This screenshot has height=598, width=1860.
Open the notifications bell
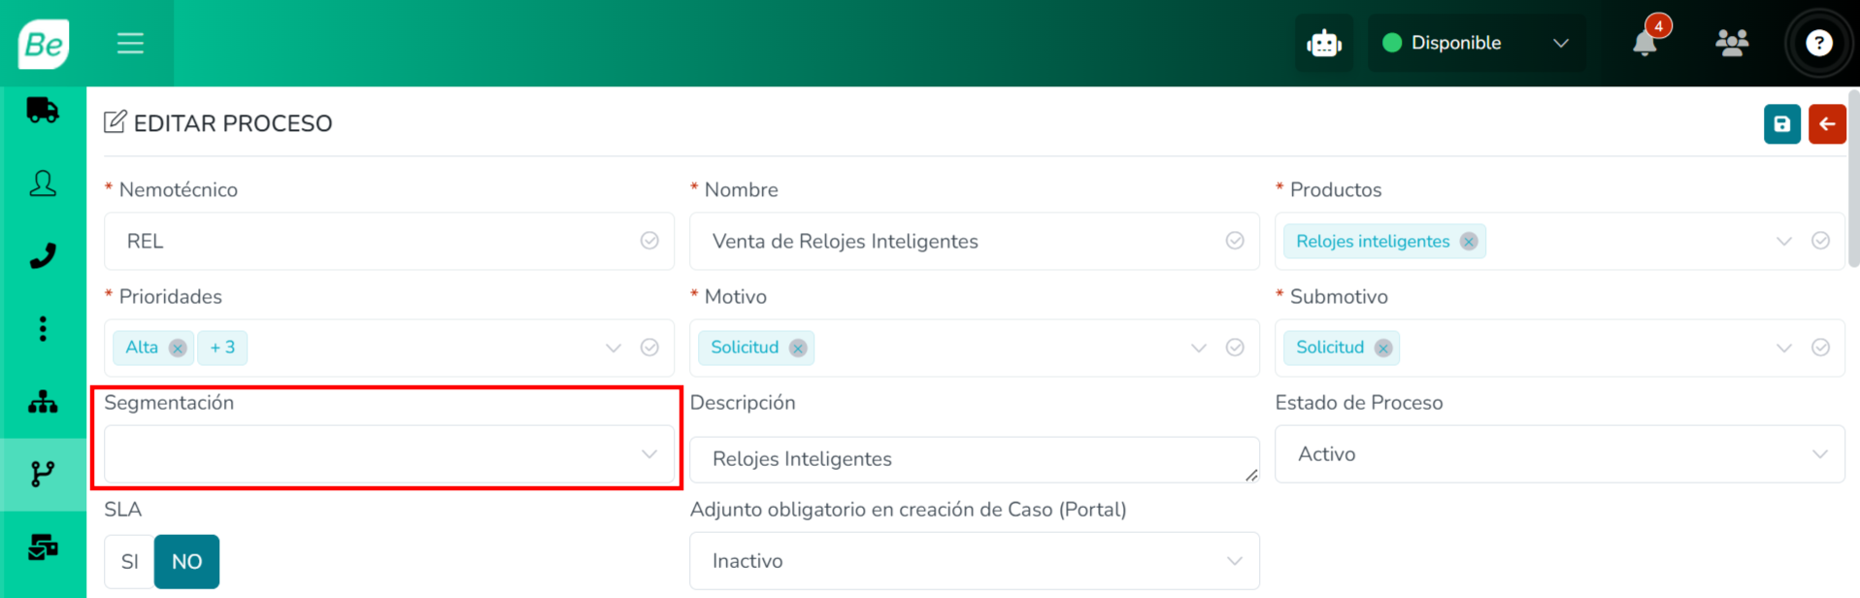tap(1644, 43)
